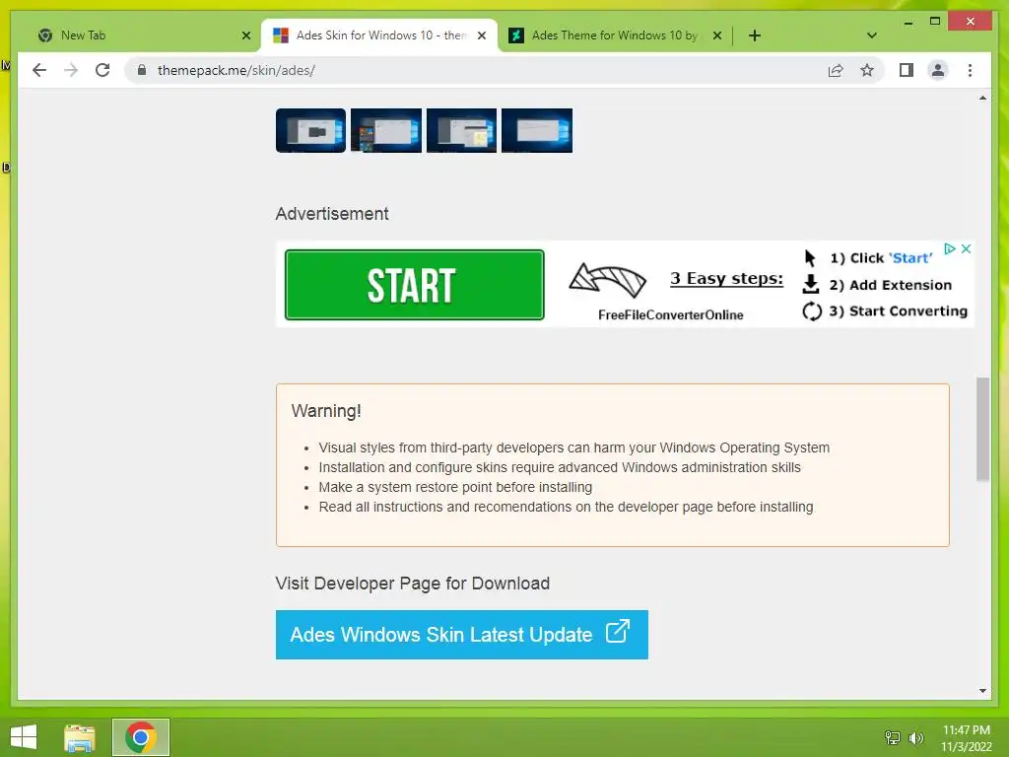Close the New Tab tab

(x=245, y=35)
